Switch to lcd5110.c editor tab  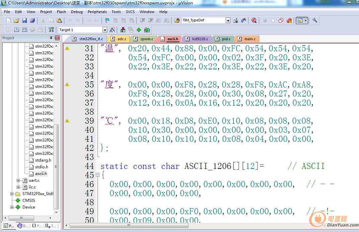[x=197, y=39]
